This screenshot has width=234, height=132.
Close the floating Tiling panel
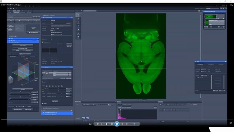pos(226,62)
